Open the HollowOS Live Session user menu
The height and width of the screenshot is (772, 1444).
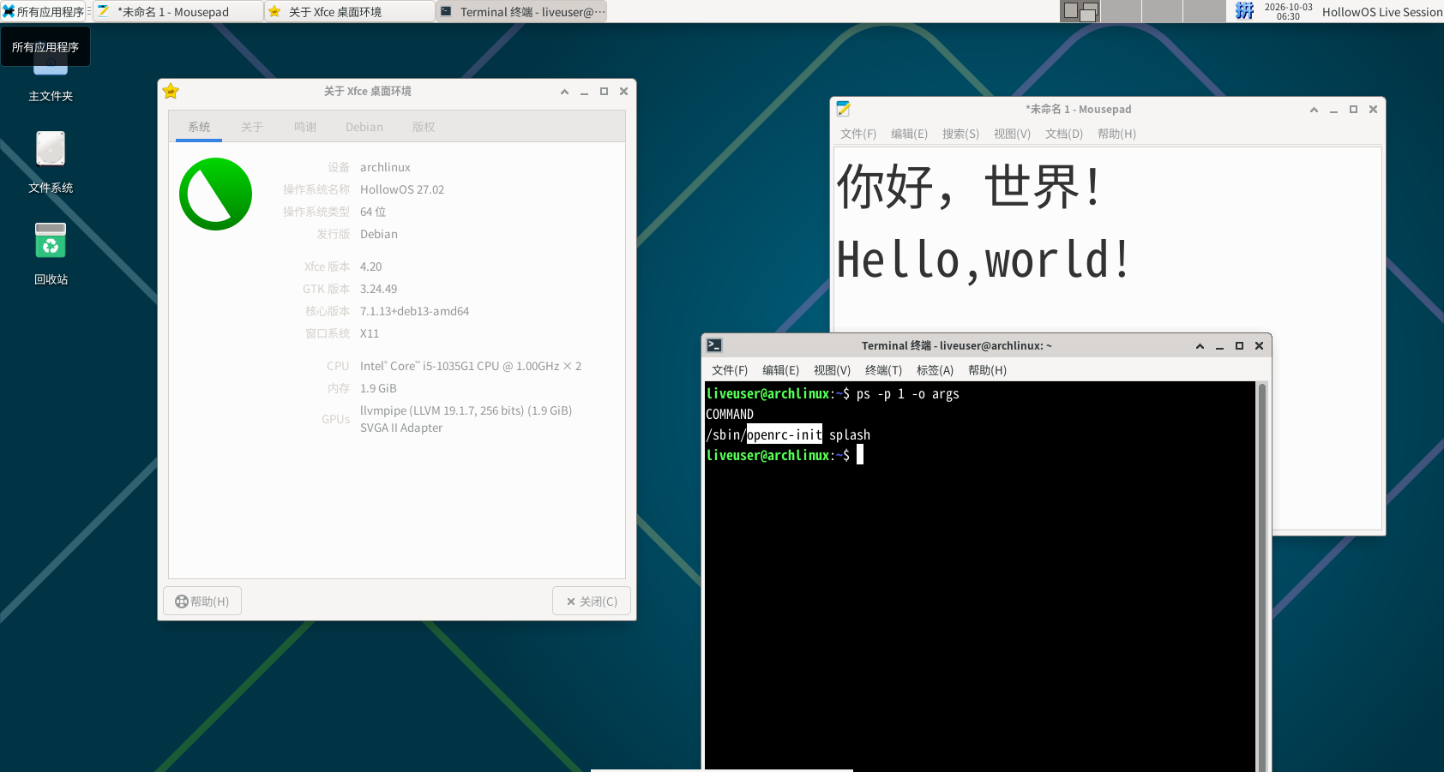[x=1381, y=11]
